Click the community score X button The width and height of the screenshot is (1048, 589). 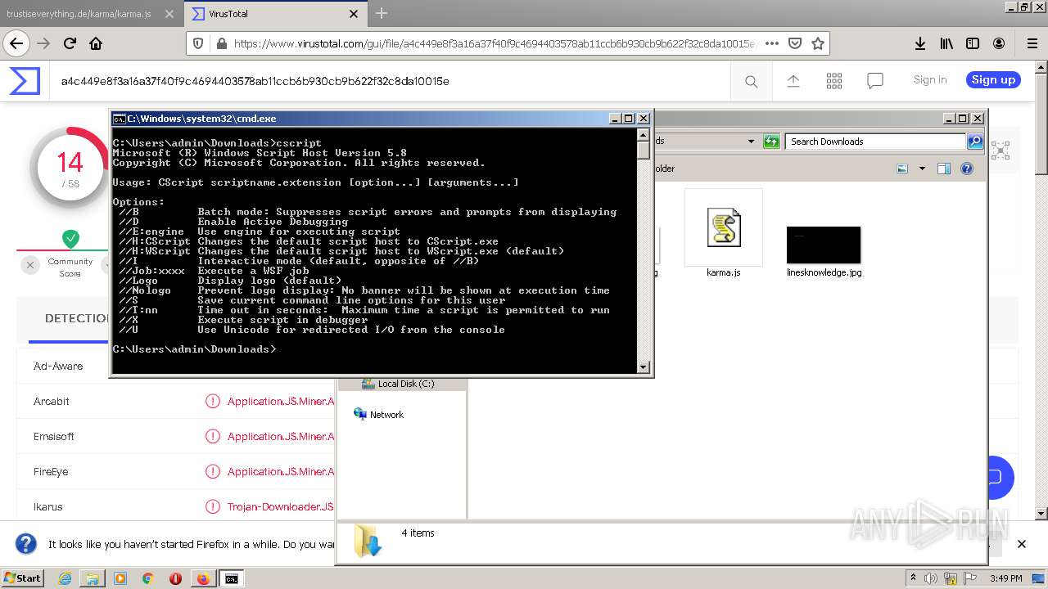(30, 264)
